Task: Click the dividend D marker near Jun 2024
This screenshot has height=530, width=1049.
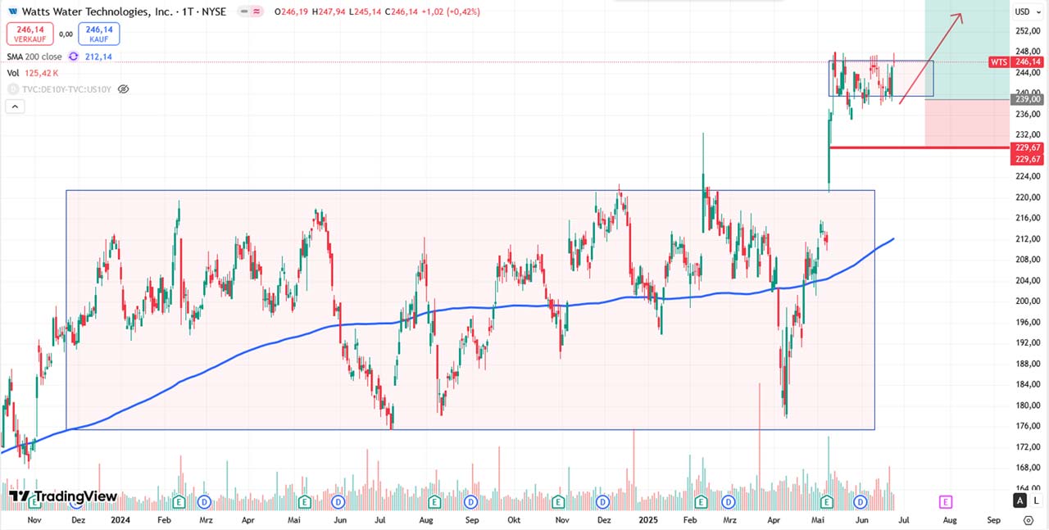Action: pyautogui.click(x=338, y=501)
